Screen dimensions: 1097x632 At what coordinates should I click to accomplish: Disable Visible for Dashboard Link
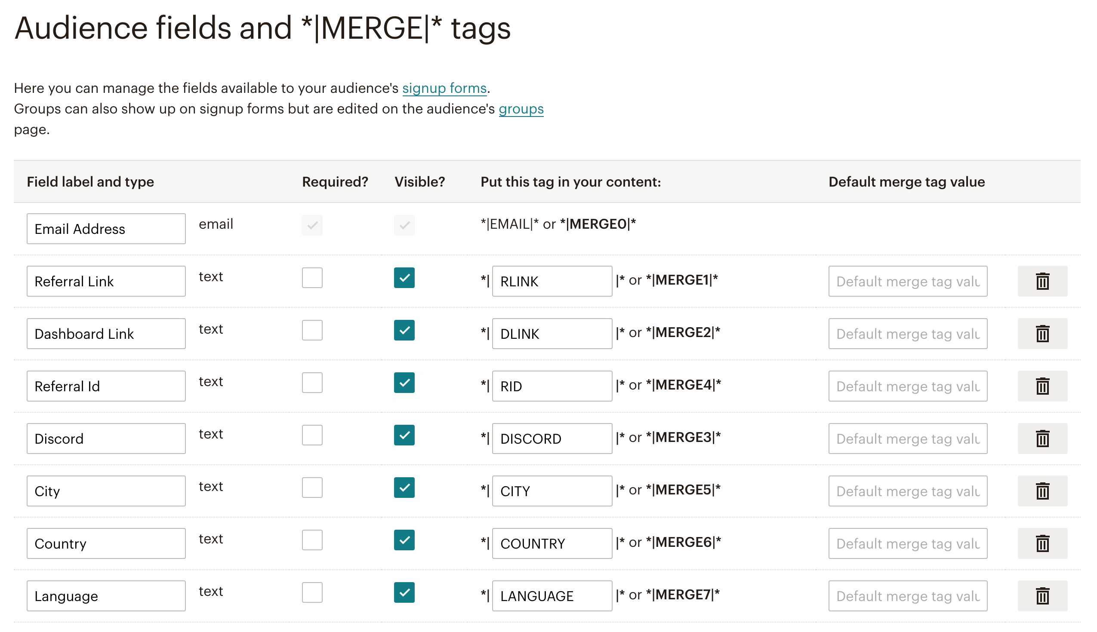(404, 331)
